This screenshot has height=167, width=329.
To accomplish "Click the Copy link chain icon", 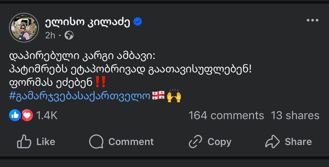I will 195,142.
